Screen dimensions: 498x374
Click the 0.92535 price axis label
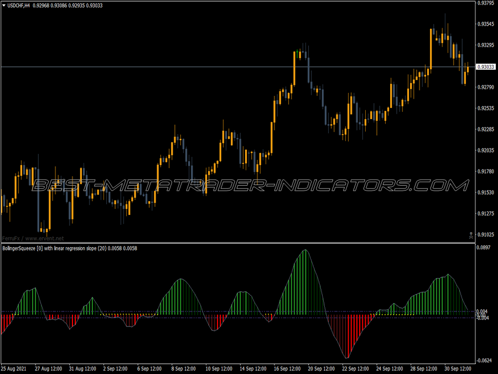point(486,108)
